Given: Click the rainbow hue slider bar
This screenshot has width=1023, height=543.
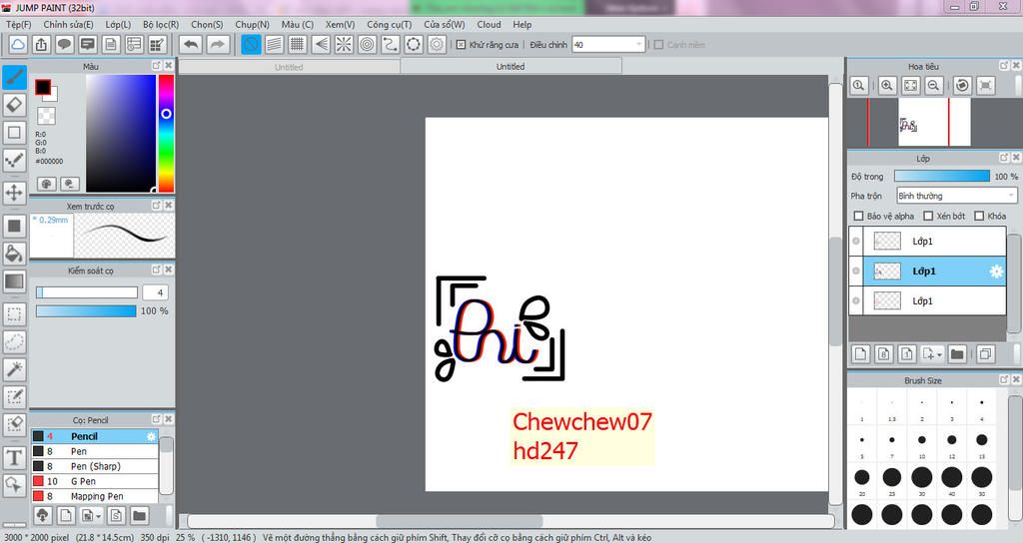Looking at the screenshot, I should pyautogui.click(x=167, y=133).
